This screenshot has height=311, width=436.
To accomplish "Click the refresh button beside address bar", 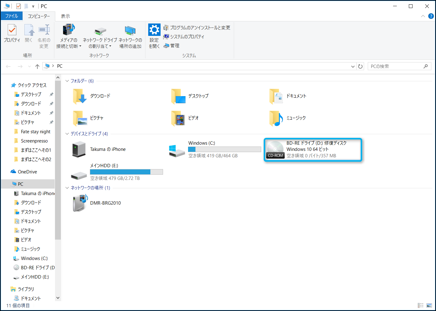I will point(360,66).
